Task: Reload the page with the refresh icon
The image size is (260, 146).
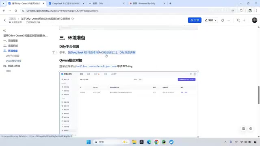Action: point(16,11)
